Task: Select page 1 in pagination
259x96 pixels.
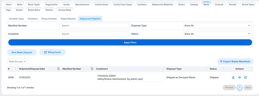Action: (x=240, y=88)
